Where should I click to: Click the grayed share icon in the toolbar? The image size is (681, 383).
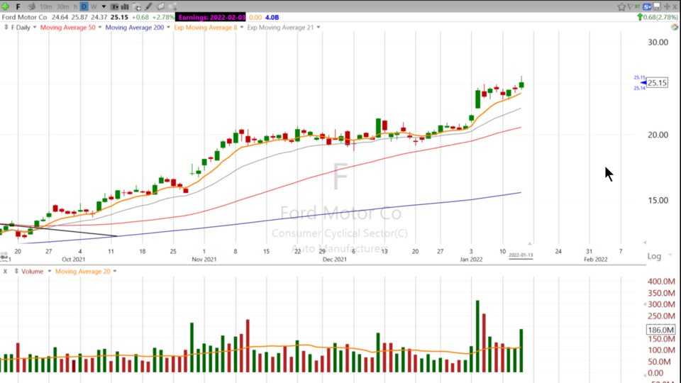(172, 6)
